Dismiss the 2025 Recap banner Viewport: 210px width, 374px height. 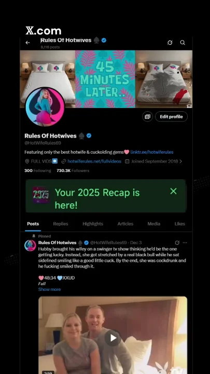coord(173,191)
